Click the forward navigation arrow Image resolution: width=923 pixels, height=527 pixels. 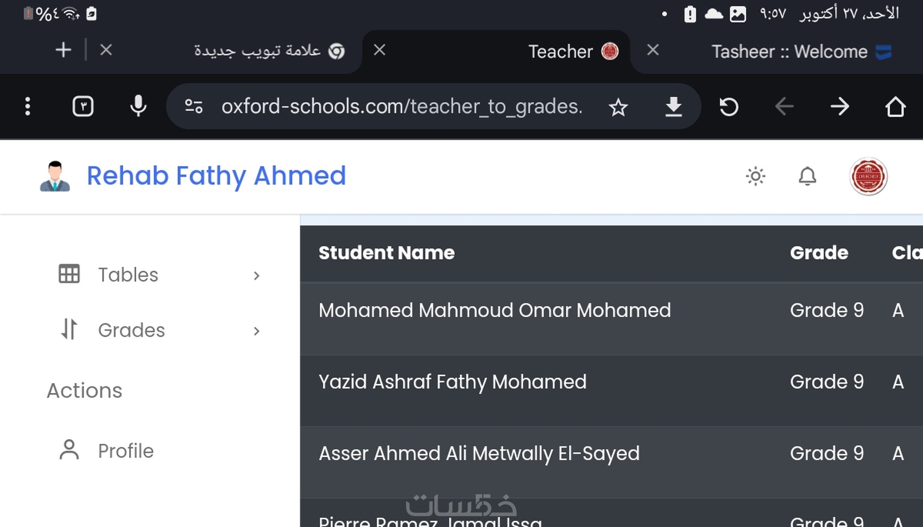point(839,106)
